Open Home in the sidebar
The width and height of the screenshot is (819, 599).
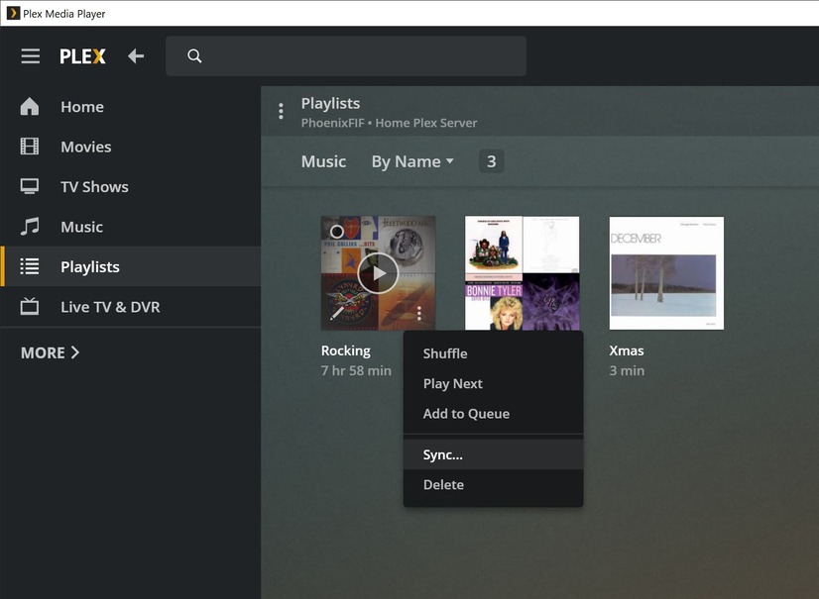[x=131, y=107]
